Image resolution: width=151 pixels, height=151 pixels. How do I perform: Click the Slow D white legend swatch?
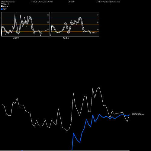[x=2, y=4]
